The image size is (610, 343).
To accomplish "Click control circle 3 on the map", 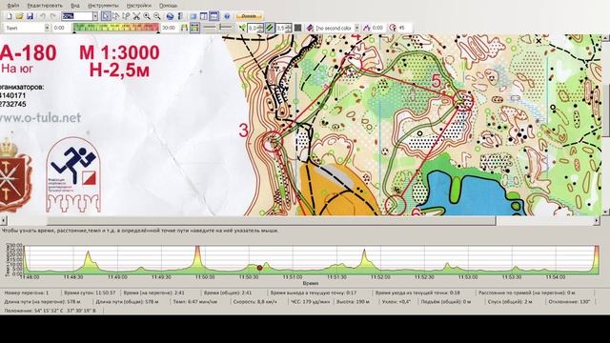I will [x=273, y=142].
